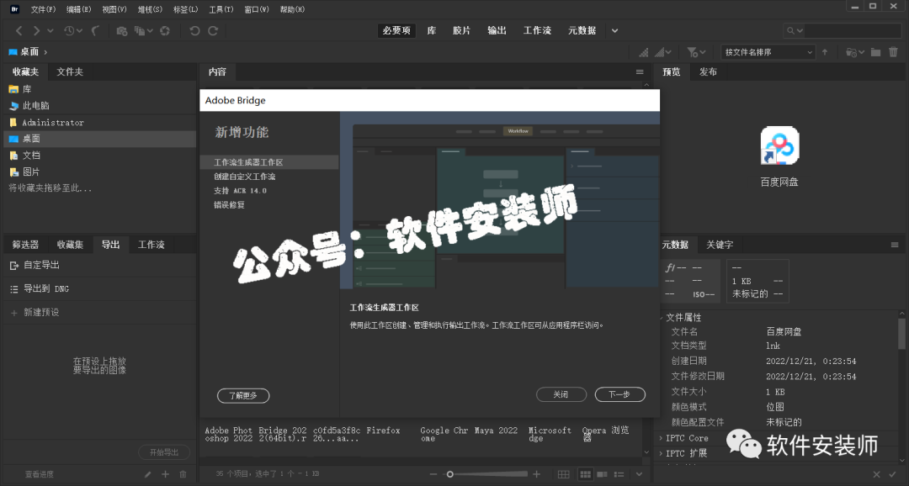Open the recent folders dropdown icon
The width and height of the screenshot is (909, 486).
point(855,52)
